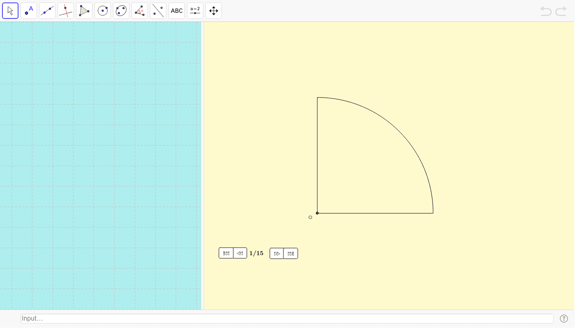Screen dimensions: 575x328
Task: Select the Ellipse conic tool
Action: (x=121, y=11)
